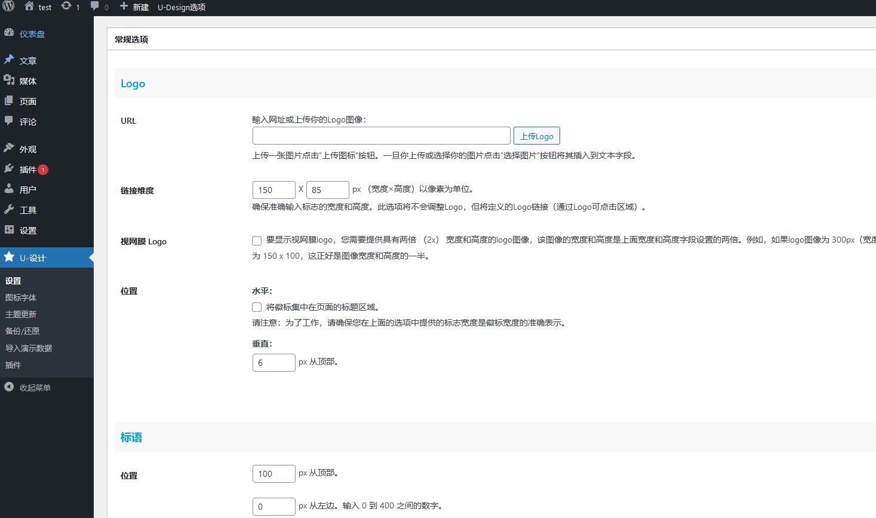Screen dimensions: 876x518
Task: Open the 图标字体 submenu link
Action: tap(21, 298)
